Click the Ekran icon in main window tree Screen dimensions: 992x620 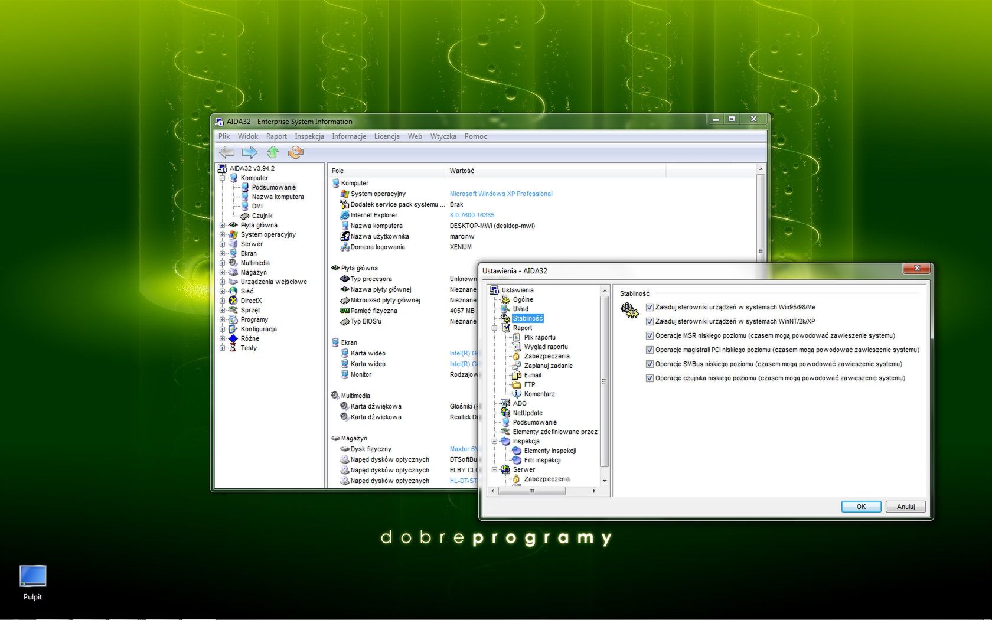(233, 253)
